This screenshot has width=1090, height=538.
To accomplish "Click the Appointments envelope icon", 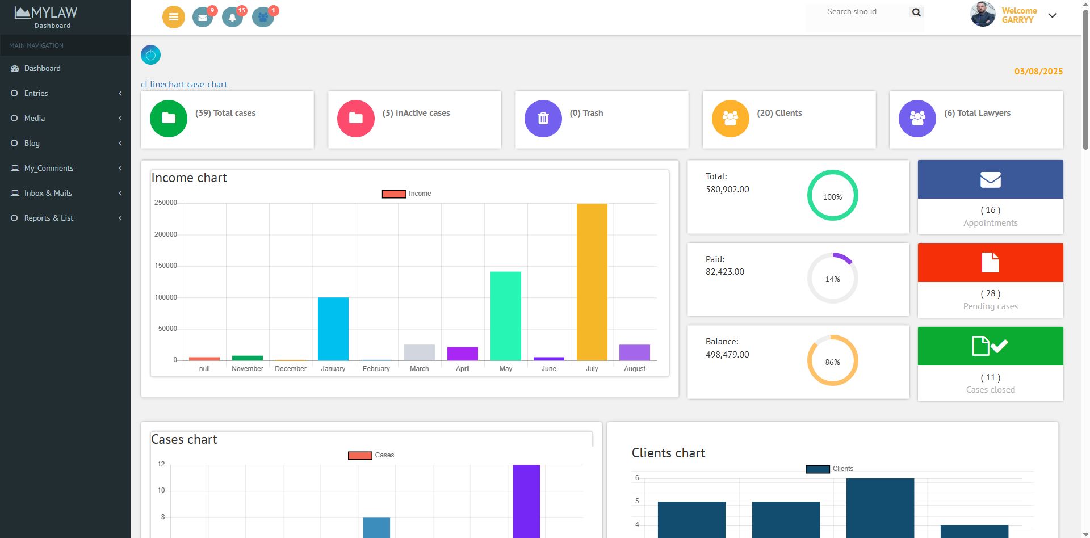I will coord(991,179).
